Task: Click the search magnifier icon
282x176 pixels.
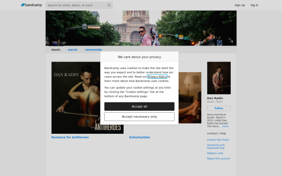Action: (109, 5)
